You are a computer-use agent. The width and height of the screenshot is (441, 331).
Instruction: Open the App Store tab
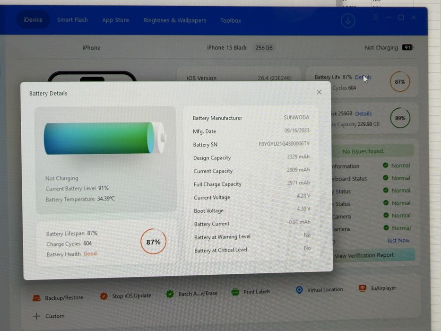point(115,20)
